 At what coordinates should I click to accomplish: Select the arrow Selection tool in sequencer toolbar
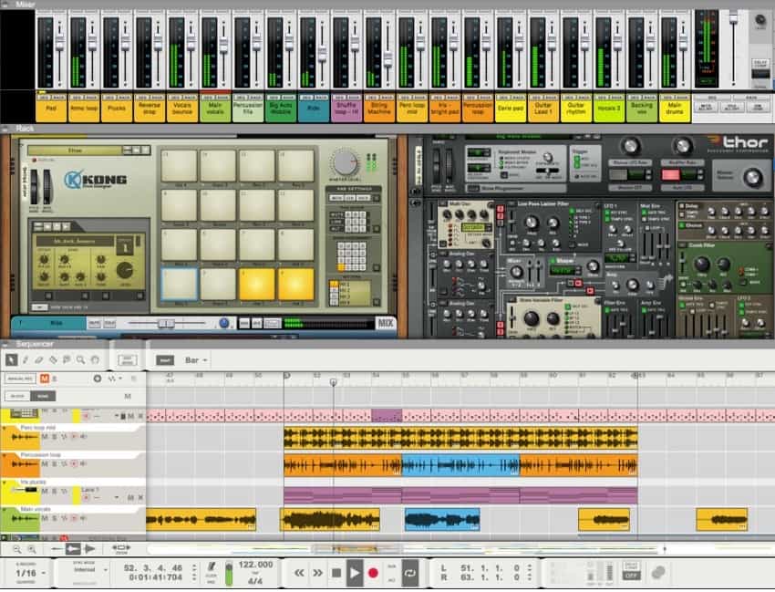[x=11, y=360]
